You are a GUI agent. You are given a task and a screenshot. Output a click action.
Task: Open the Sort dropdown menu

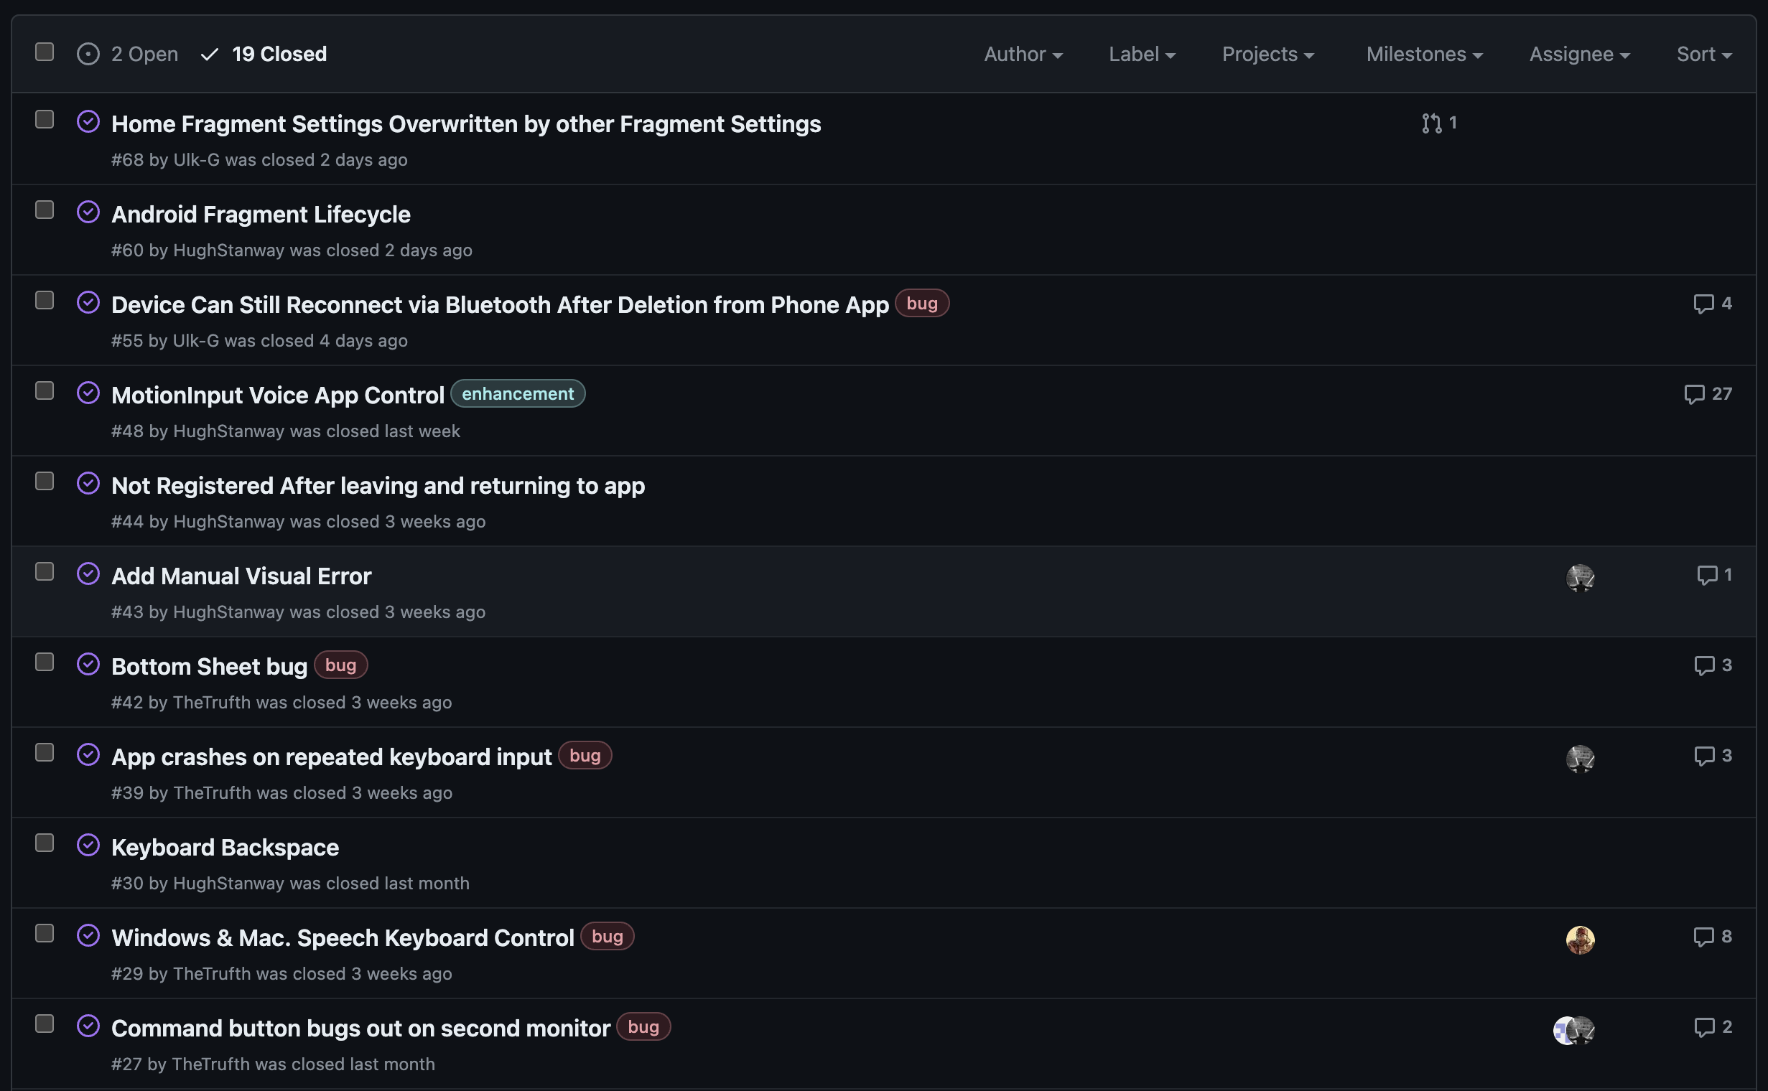[1703, 54]
